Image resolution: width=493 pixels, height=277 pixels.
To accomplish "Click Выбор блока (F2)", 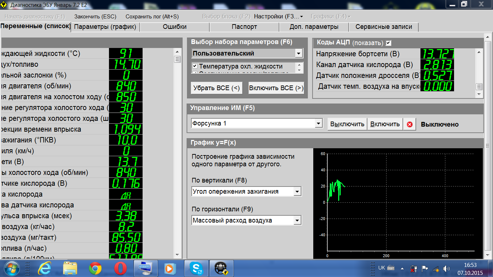I will 226,17.
